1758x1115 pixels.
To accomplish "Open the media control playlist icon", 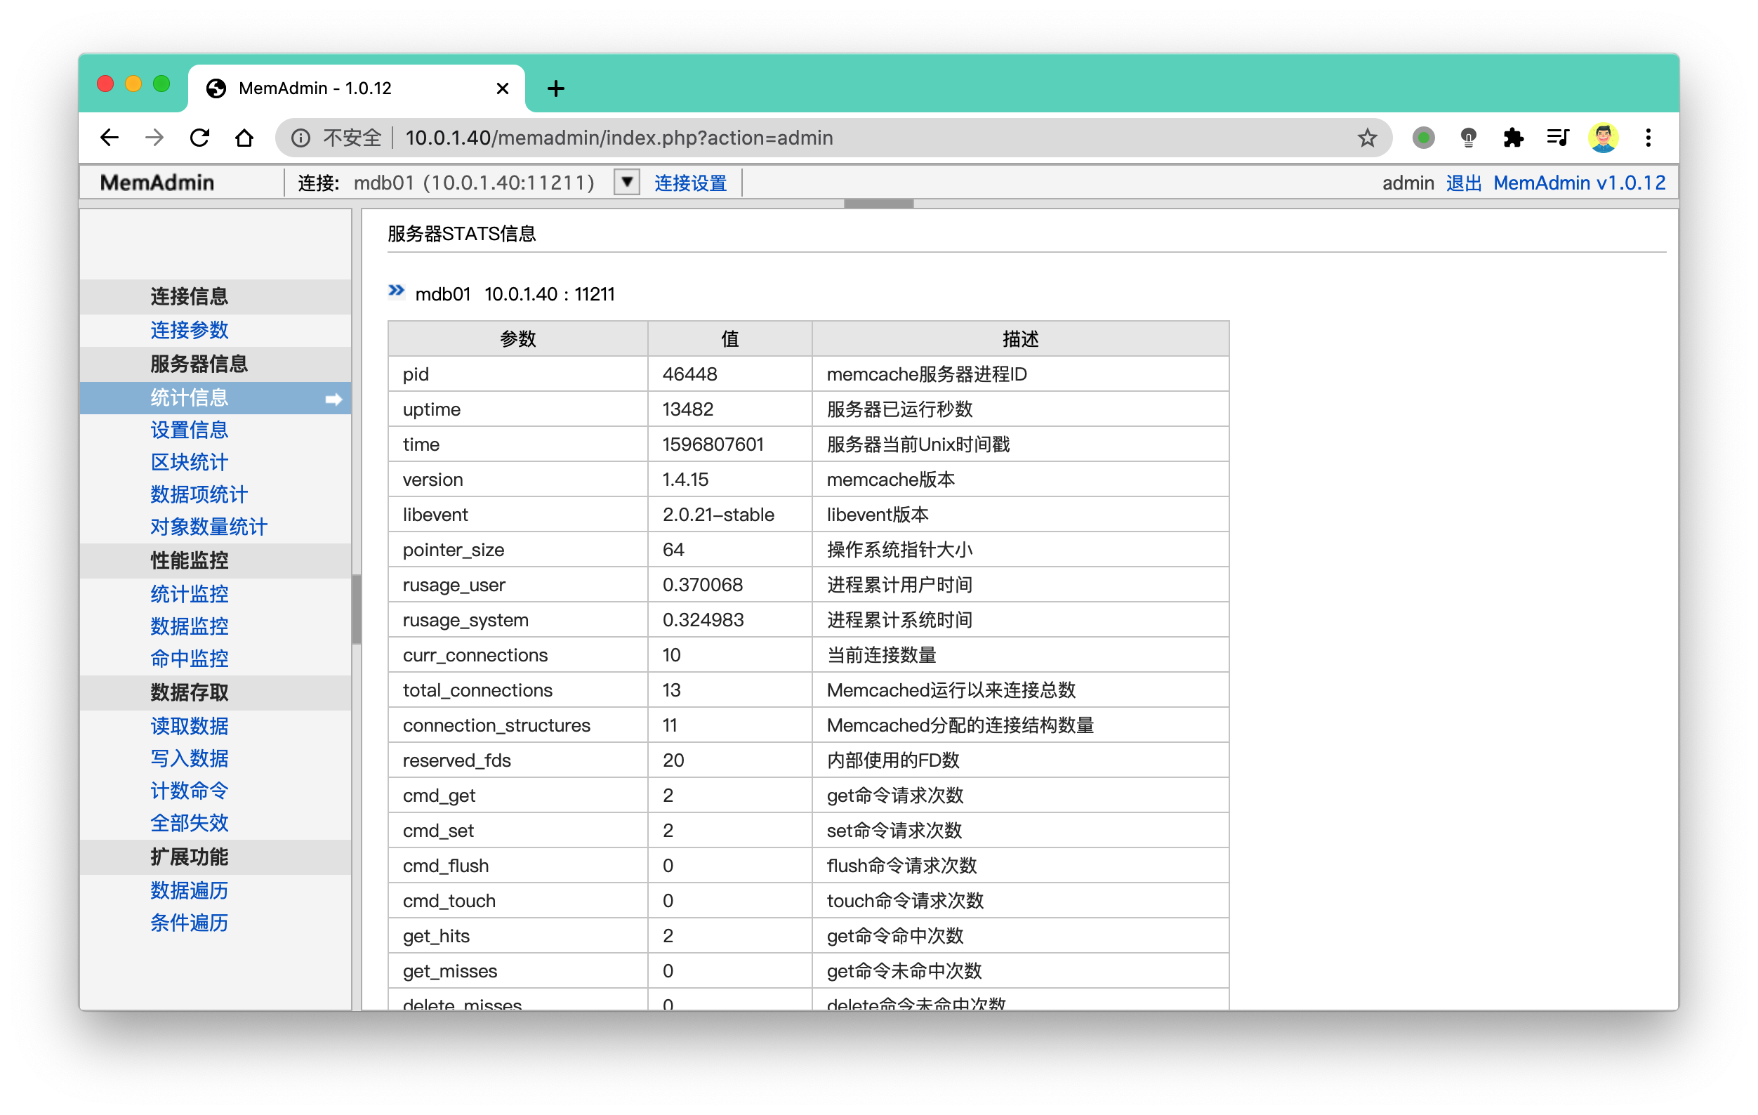I will [x=1558, y=138].
